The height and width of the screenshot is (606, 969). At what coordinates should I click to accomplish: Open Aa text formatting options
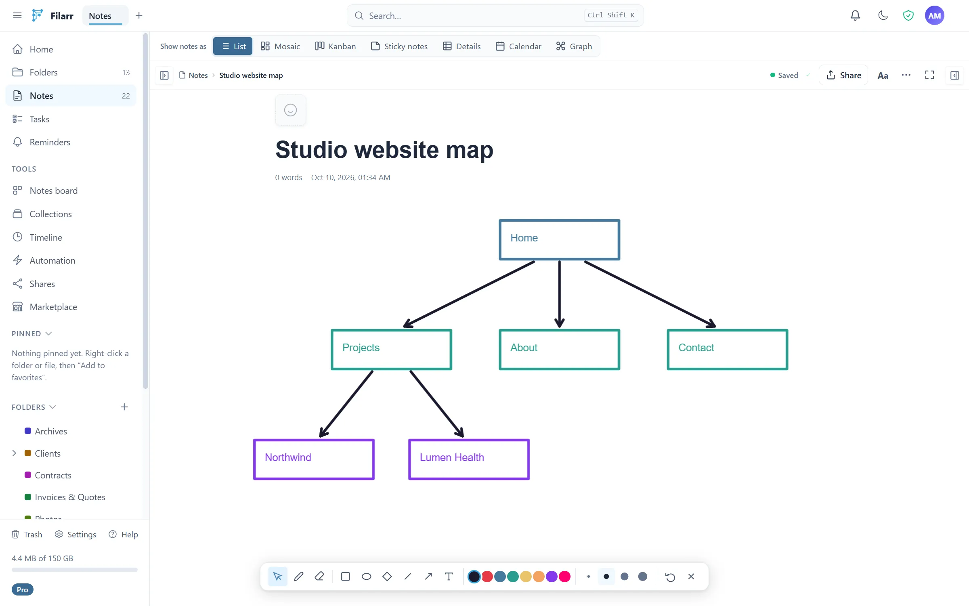coord(883,75)
